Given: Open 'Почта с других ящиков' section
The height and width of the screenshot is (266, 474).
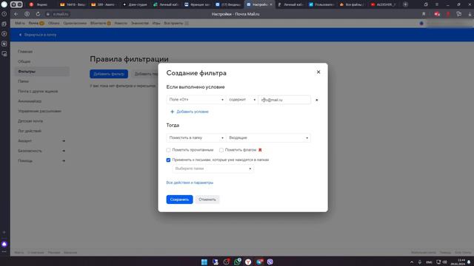Looking at the screenshot, I should click(38, 92).
